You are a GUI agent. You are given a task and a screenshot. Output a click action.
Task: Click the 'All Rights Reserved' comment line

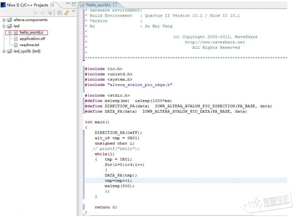coord(216,48)
